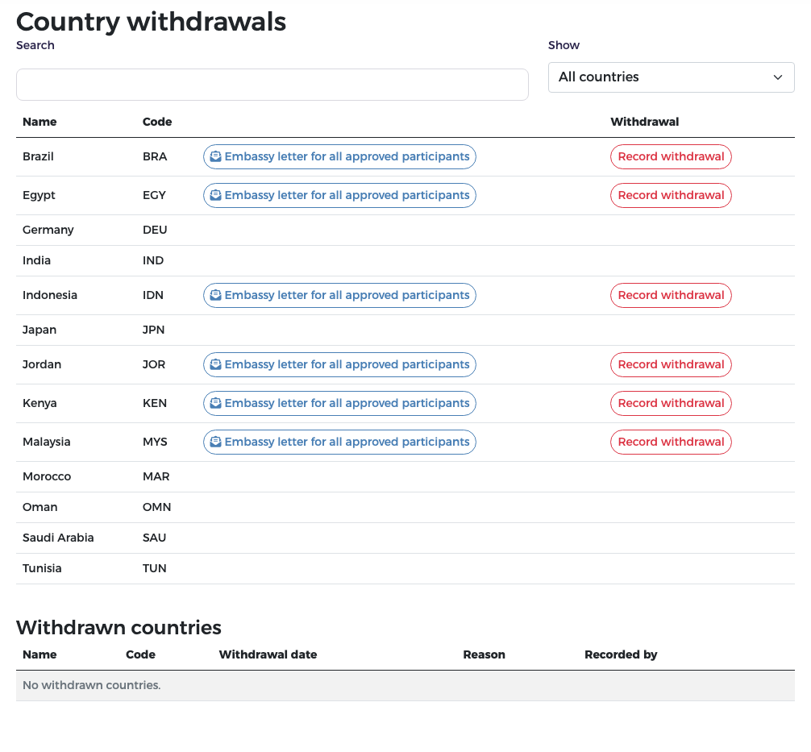
Task: Click the BRA country code
Action: point(155,156)
